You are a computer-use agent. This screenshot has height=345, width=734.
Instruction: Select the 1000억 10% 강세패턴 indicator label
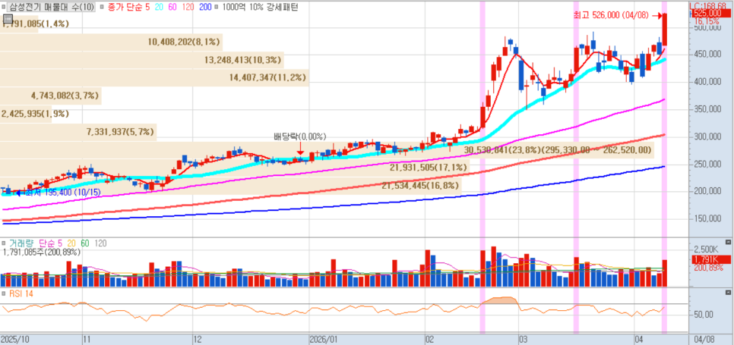coord(261,7)
